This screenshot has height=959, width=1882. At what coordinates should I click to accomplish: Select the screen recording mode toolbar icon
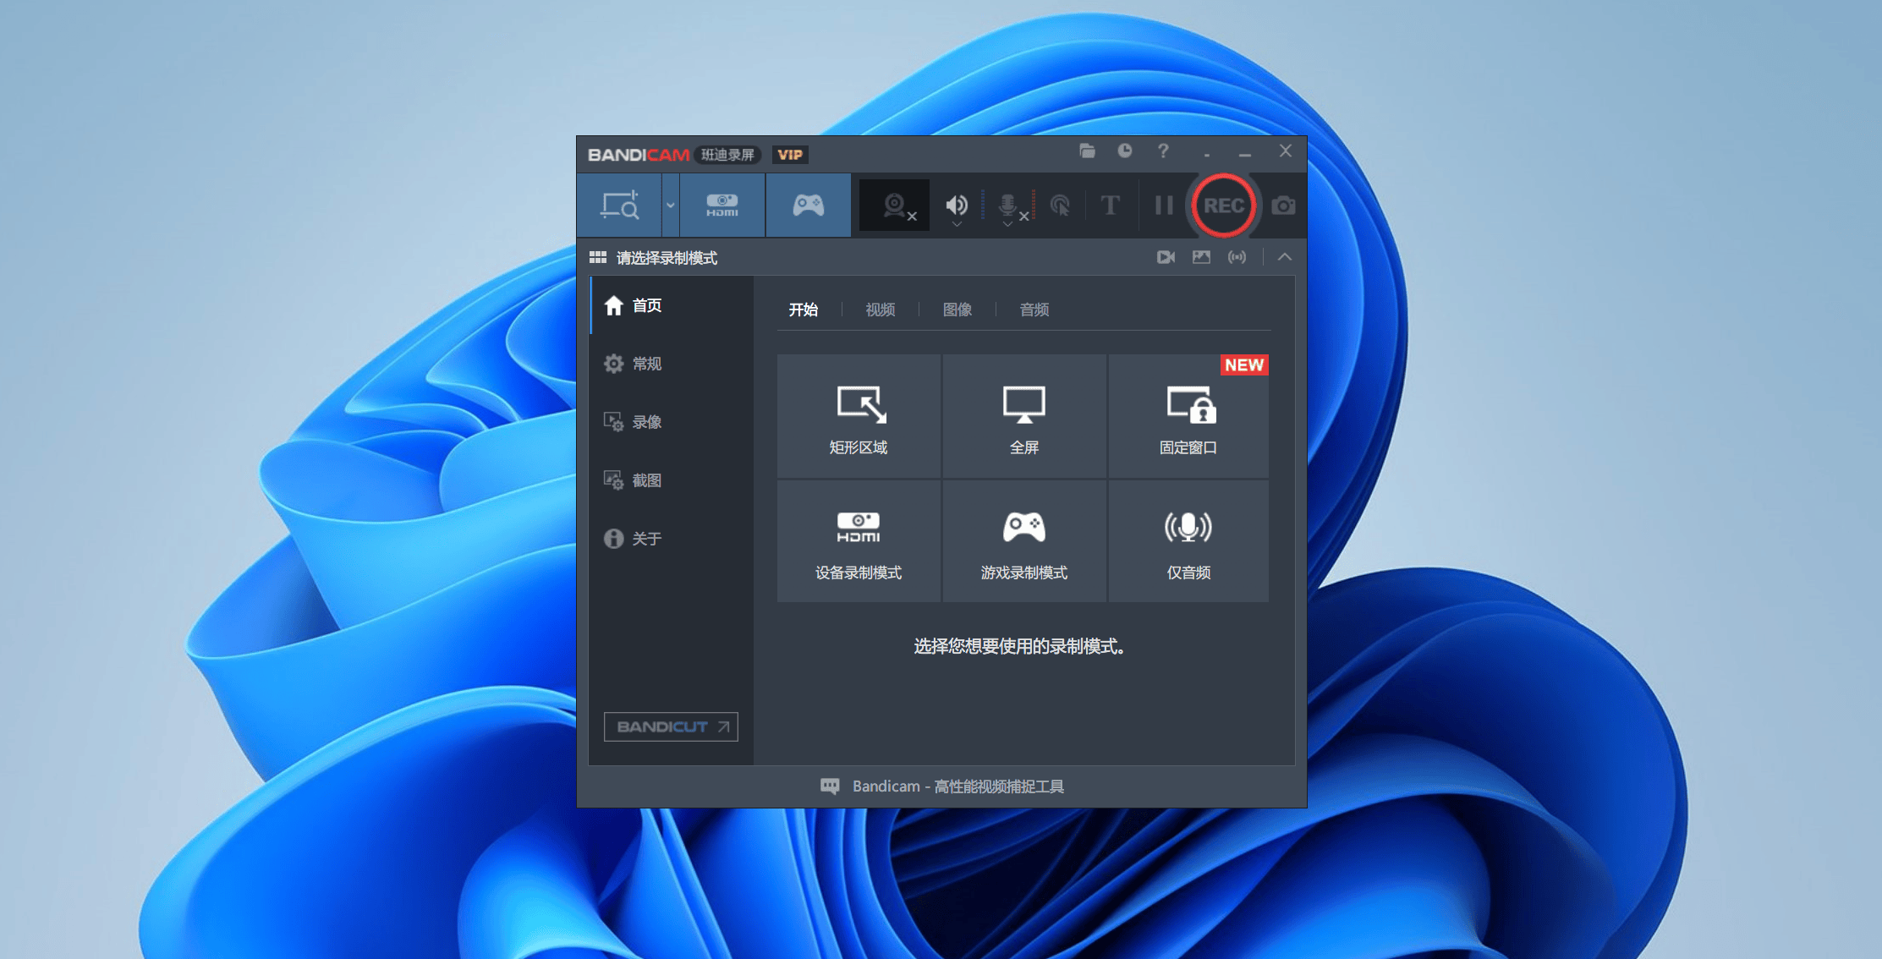point(619,205)
